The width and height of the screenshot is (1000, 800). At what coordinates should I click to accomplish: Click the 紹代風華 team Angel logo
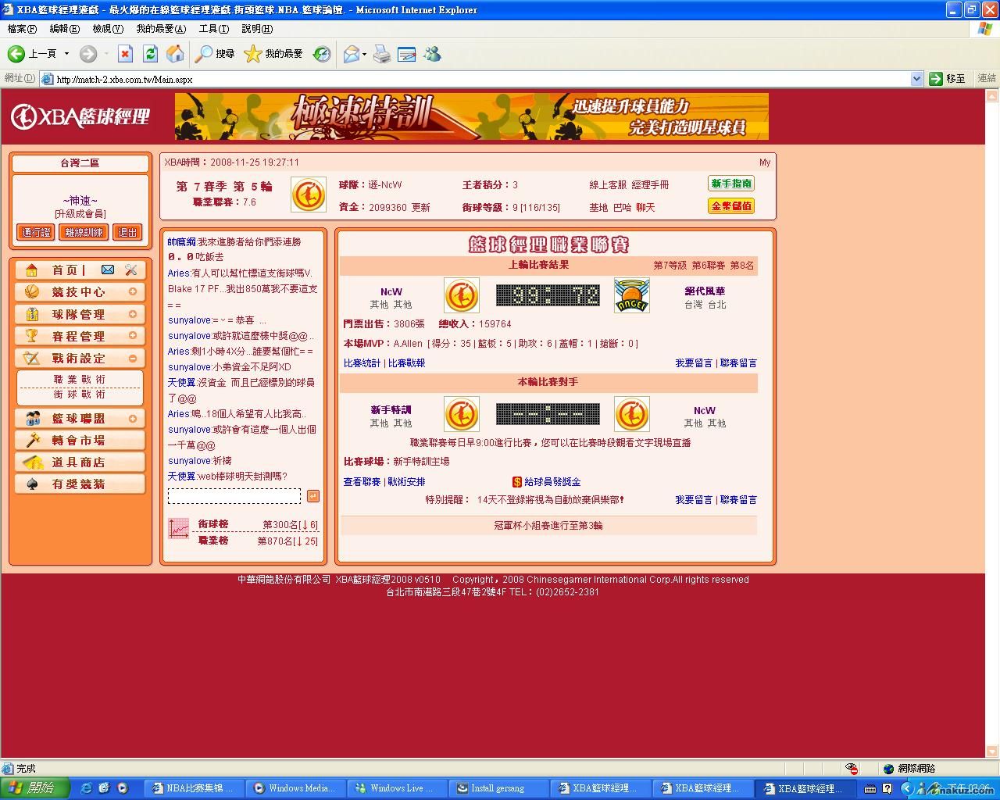631,295
